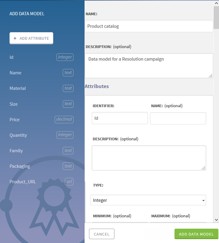Click the integer badge next to Quantity
Image resolution: width=219 pixels, height=243 pixels.
pos(65,135)
